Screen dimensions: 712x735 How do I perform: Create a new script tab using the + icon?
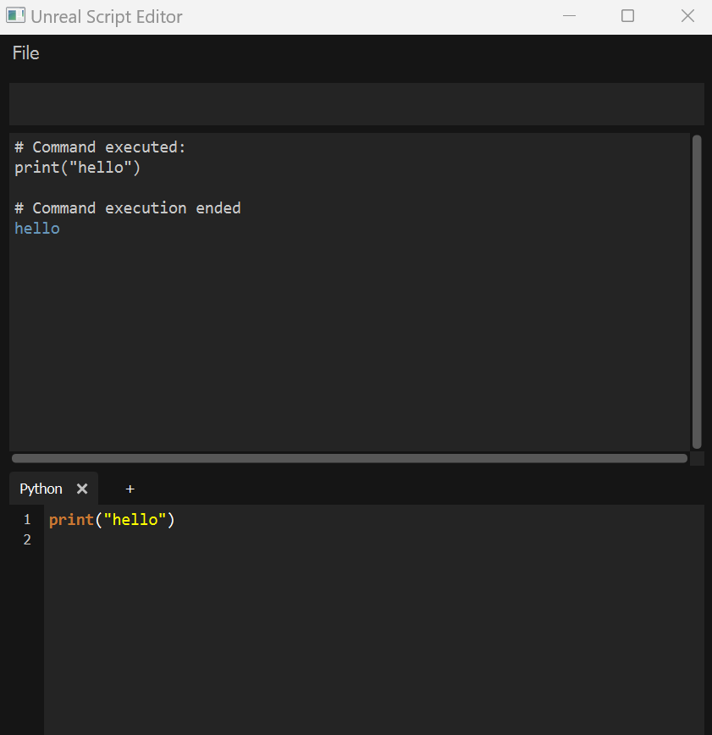130,489
